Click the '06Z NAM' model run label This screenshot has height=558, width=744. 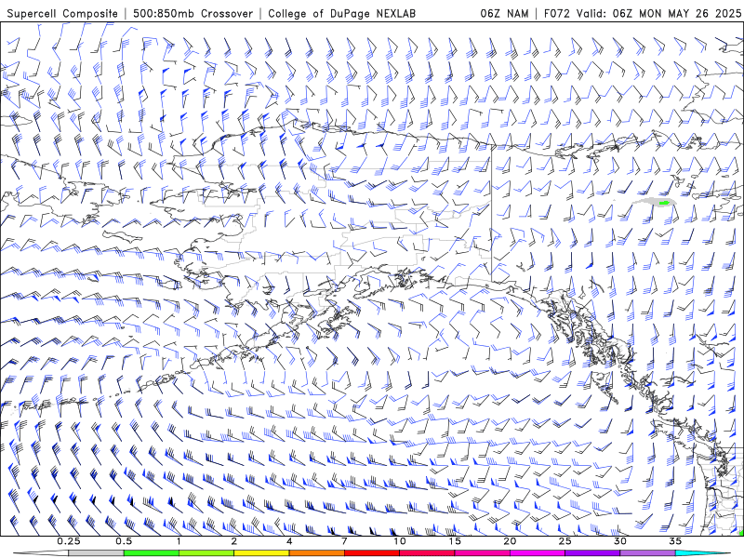coord(504,13)
